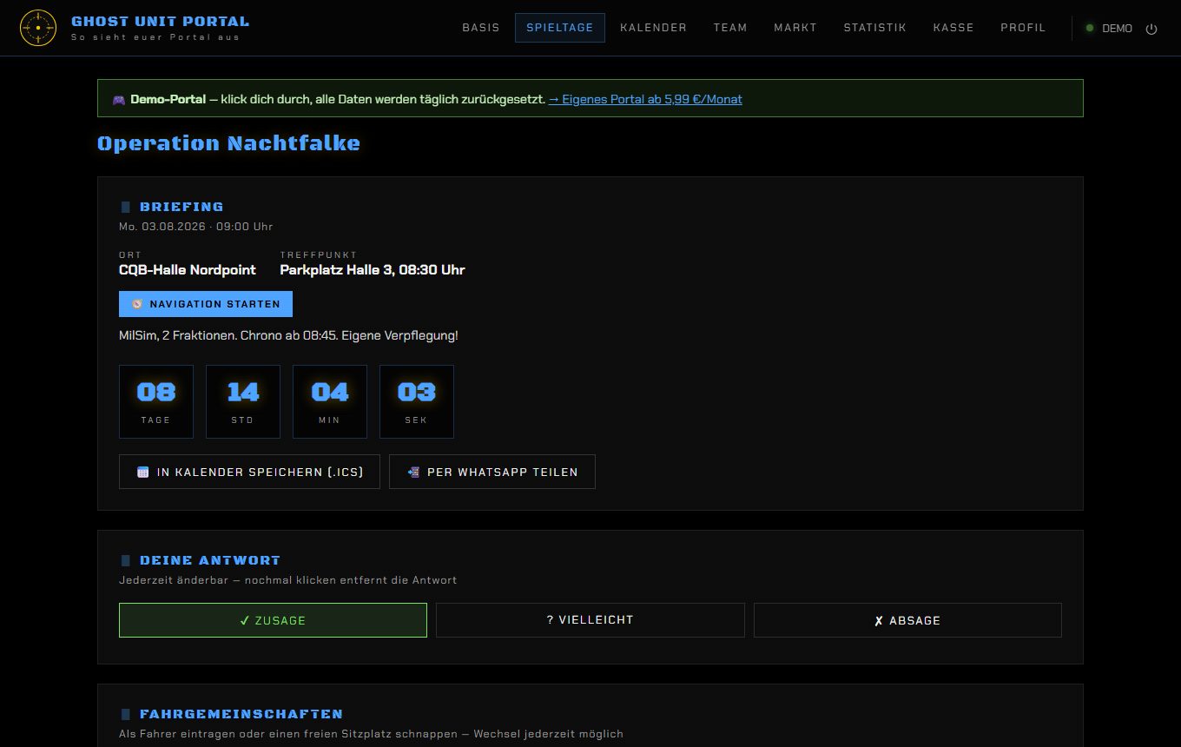Go to the Kalender section

pyautogui.click(x=654, y=28)
